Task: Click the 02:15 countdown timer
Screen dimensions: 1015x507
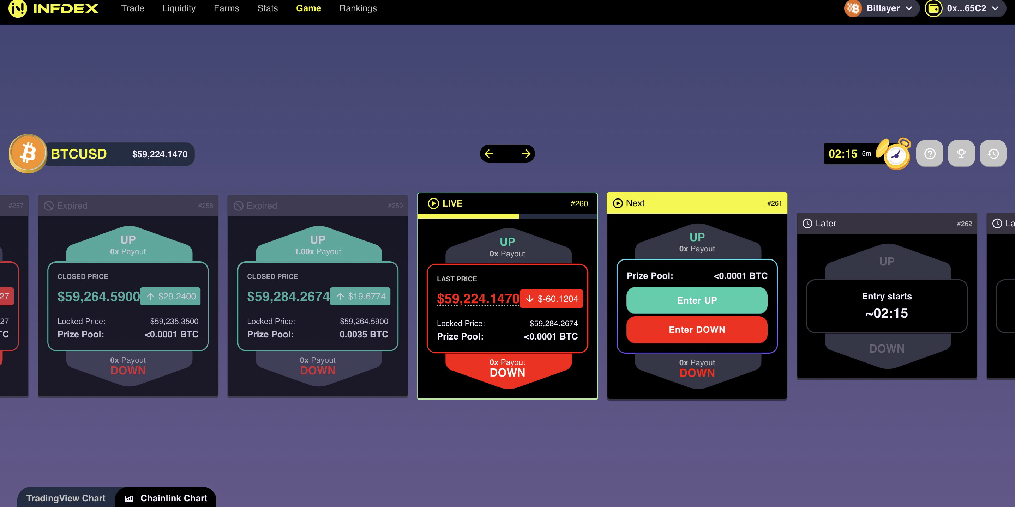Action: pos(843,153)
